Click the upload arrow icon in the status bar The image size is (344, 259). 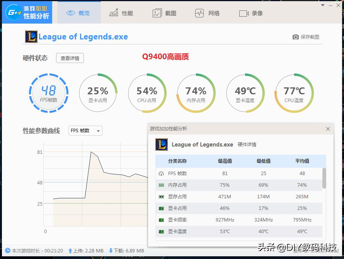70,250
